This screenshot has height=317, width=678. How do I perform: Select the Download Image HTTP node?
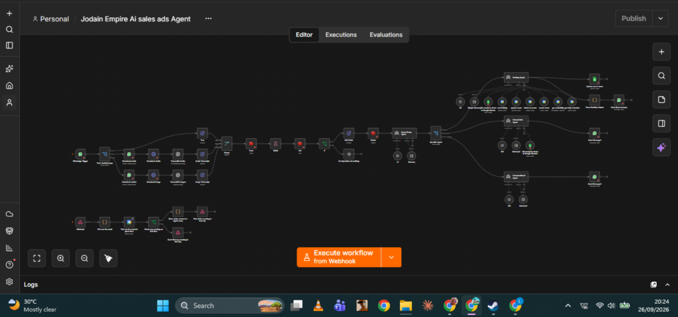coord(153,174)
